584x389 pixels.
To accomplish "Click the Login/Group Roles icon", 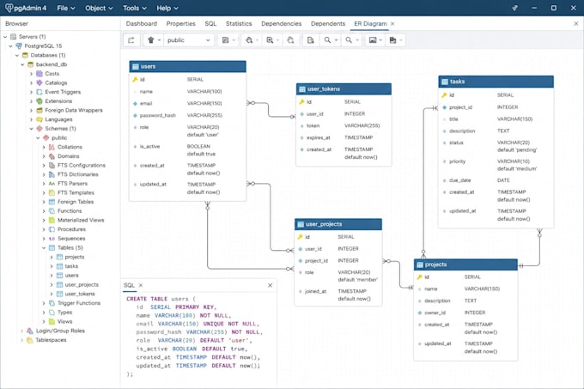I will (x=30, y=331).
